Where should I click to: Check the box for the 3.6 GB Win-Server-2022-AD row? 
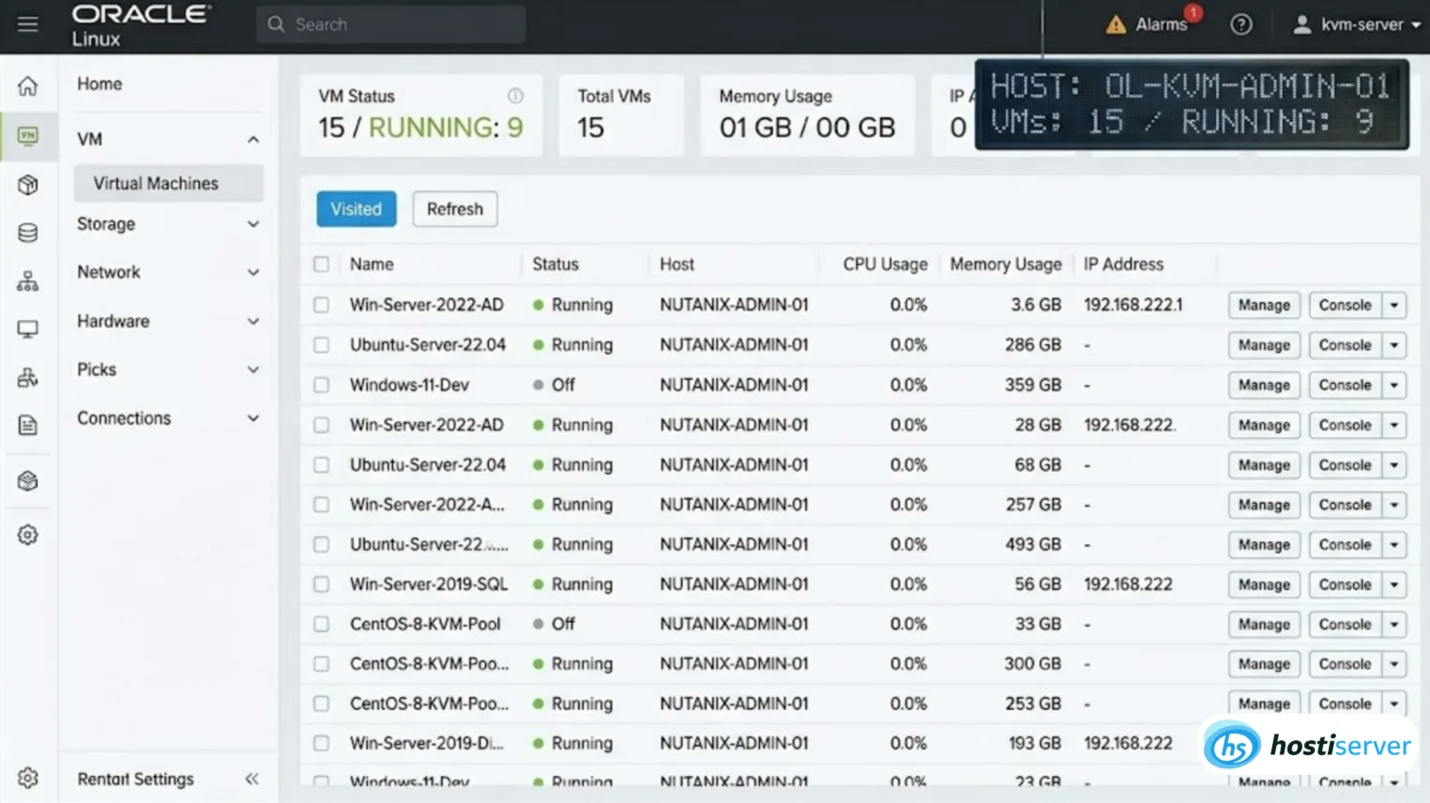[321, 305]
